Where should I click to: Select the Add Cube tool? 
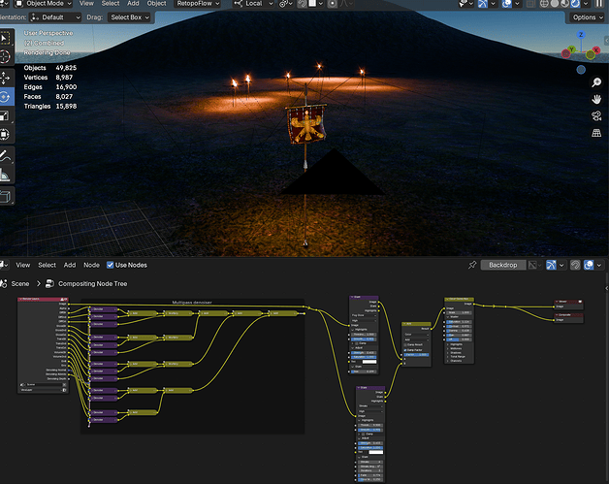[6, 196]
